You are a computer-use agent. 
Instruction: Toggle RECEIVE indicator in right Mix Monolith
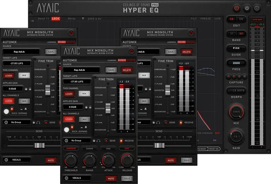(181, 122)
